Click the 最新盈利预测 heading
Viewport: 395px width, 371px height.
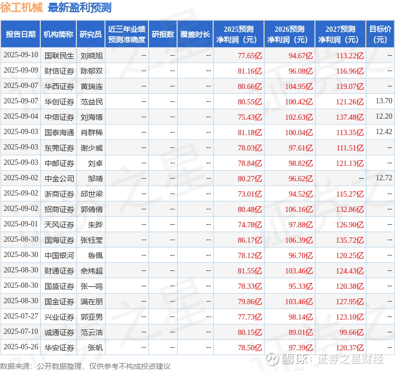(x=80, y=7)
